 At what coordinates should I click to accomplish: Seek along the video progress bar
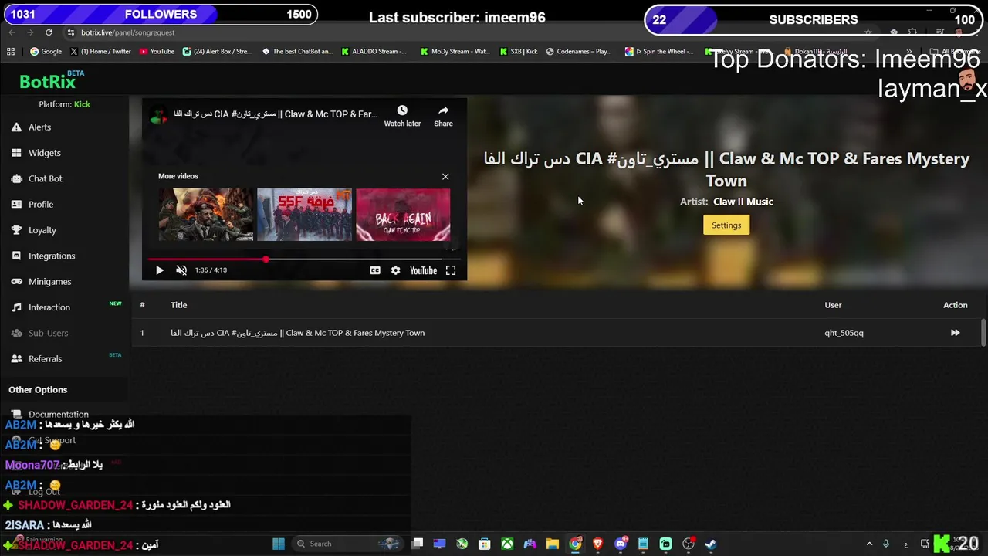pos(304,259)
